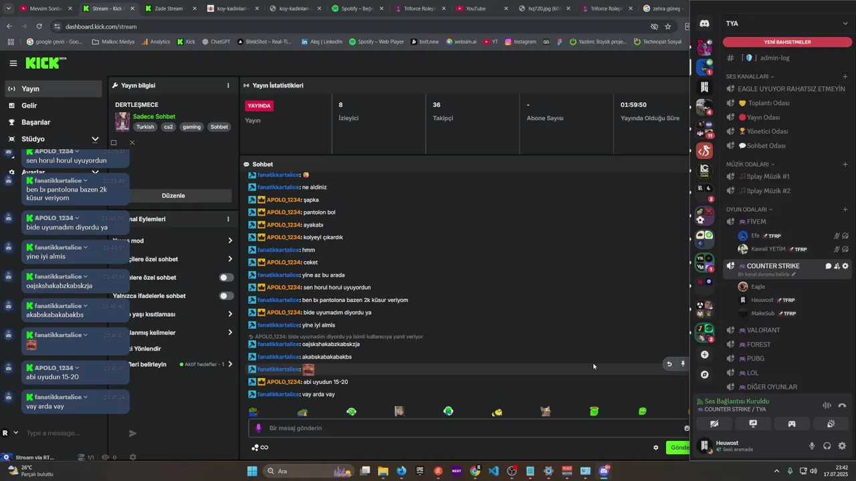Open Discord server discovery compass icon

[x=704, y=375]
